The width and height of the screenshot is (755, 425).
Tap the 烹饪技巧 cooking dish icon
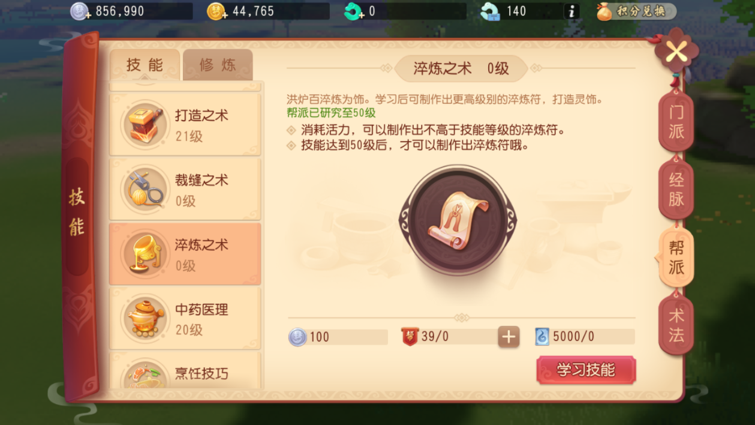[144, 375]
